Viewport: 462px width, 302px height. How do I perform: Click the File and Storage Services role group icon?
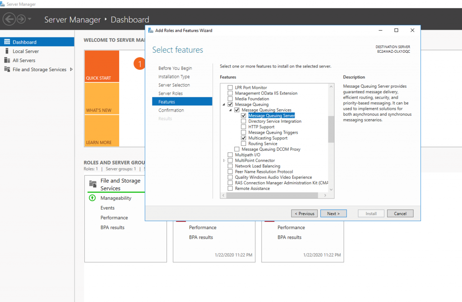coord(92,183)
